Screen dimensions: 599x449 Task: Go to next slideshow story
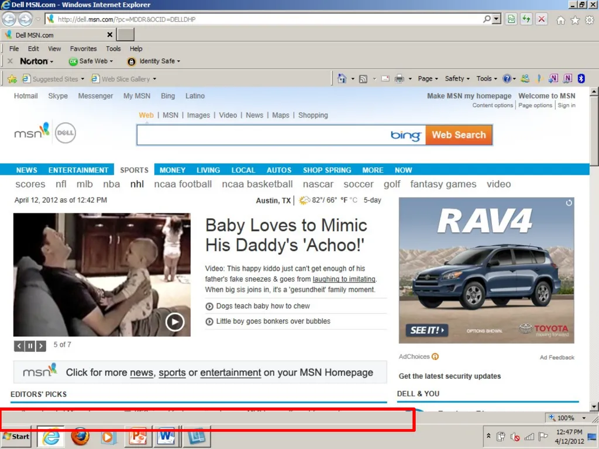41,346
